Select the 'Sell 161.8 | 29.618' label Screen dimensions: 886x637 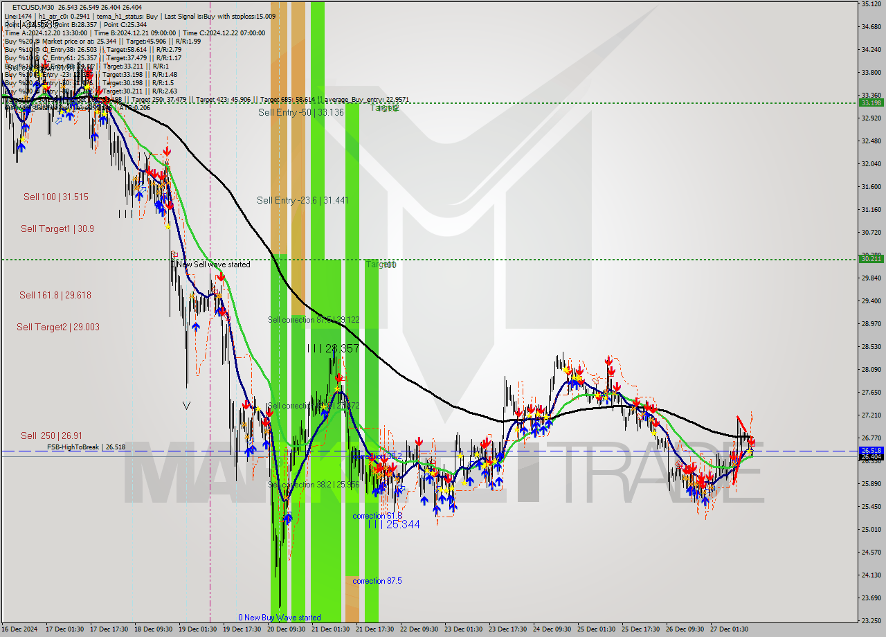(55, 295)
